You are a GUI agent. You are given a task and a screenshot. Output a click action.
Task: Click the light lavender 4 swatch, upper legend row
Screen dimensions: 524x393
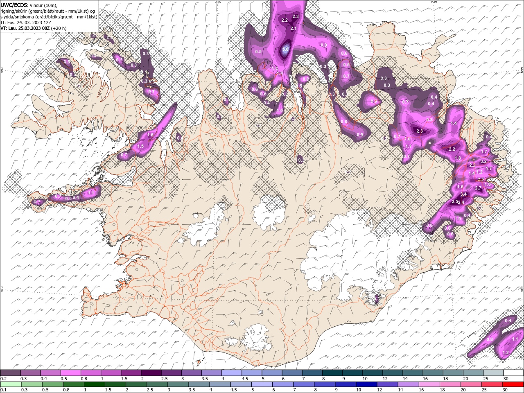pos(232,373)
